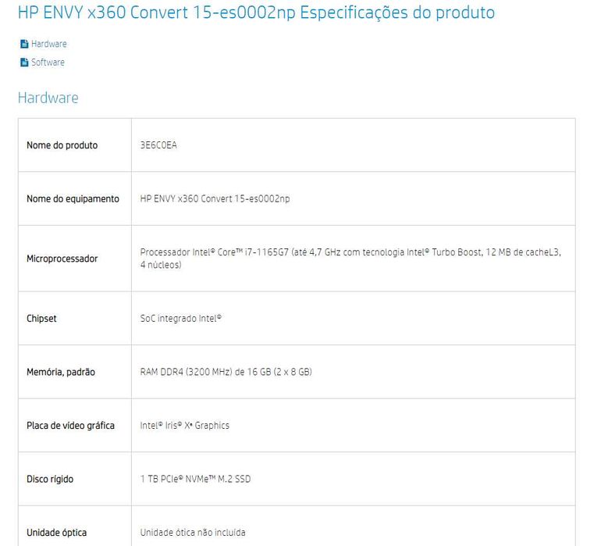Click the document icon beside the Hardware link
Image resolution: width=601 pixels, height=546 pixels.
24,45
